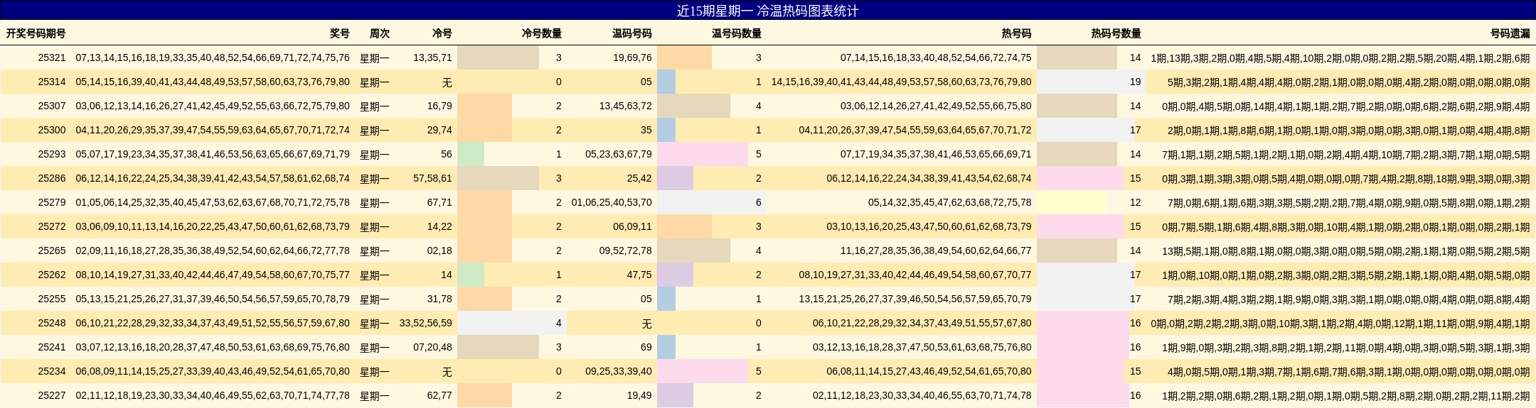Click warm value 无 in row 25248
1536x408 pixels.
pyautogui.click(x=646, y=323)
